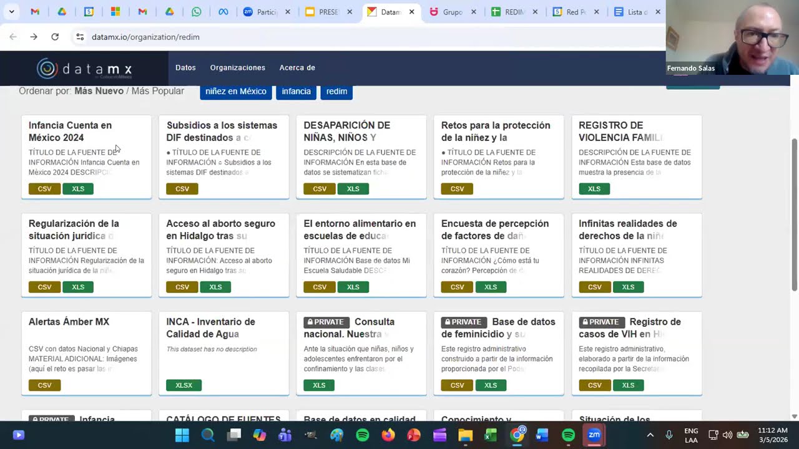Open Subsidios a los sistemas DIF dataset
The image size is (799, 449).
tap(222, 132)
